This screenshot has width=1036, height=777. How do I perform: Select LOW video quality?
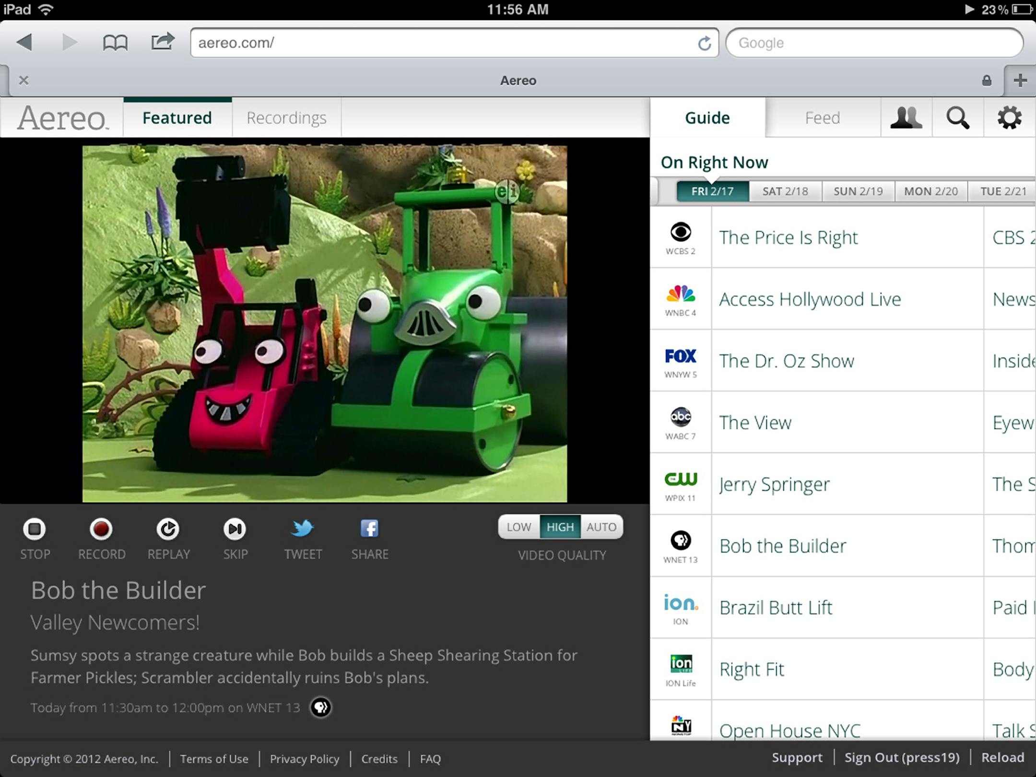coord(518,527)
